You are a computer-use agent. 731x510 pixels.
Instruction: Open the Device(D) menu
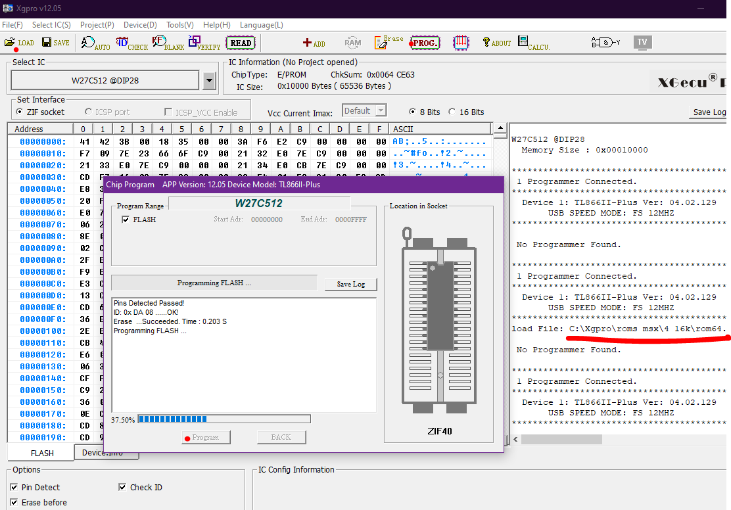pos(140,25)
